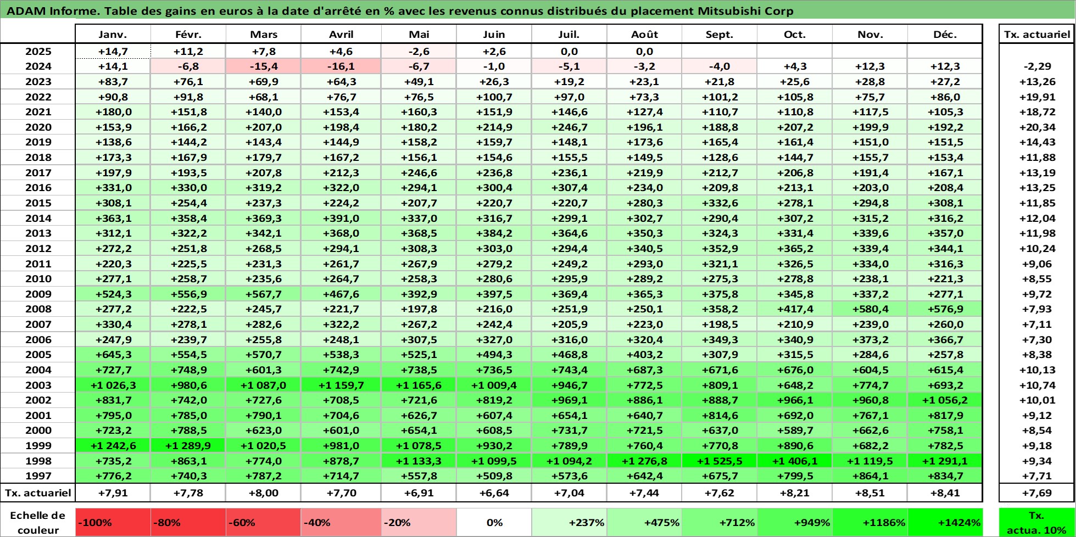
Task: Select the Nov. column header
Action: (x=870, y=34)
